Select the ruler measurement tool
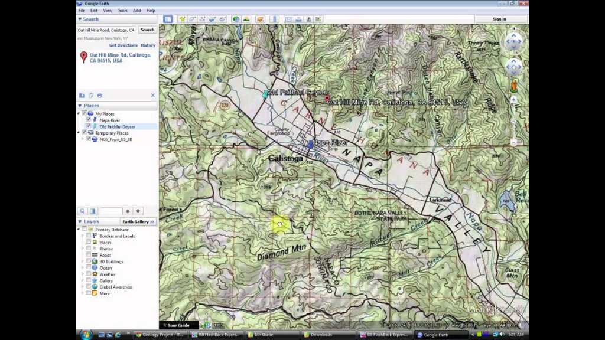This screenshot has width=605, height=340. [274, 19]
